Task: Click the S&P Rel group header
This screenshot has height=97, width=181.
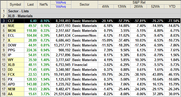Action: pos(140,2)
